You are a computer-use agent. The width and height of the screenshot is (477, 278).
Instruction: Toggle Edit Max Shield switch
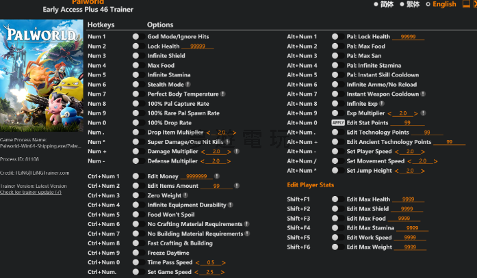pos(338,208)
